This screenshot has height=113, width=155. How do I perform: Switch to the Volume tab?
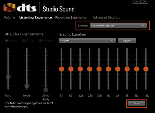tap(10, 17)
